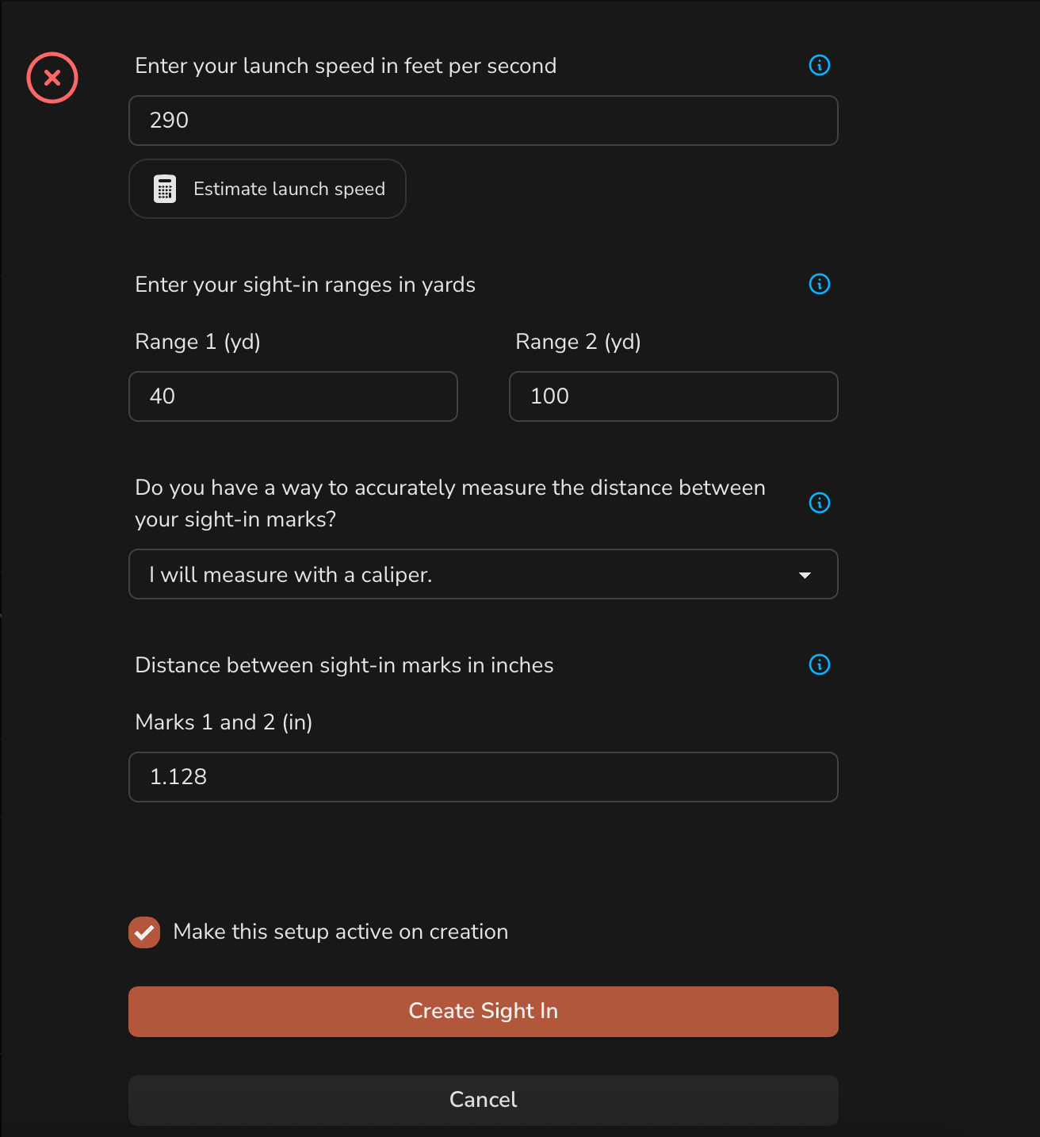Select the Range 1 field with value 40

(x=293, y=396)
